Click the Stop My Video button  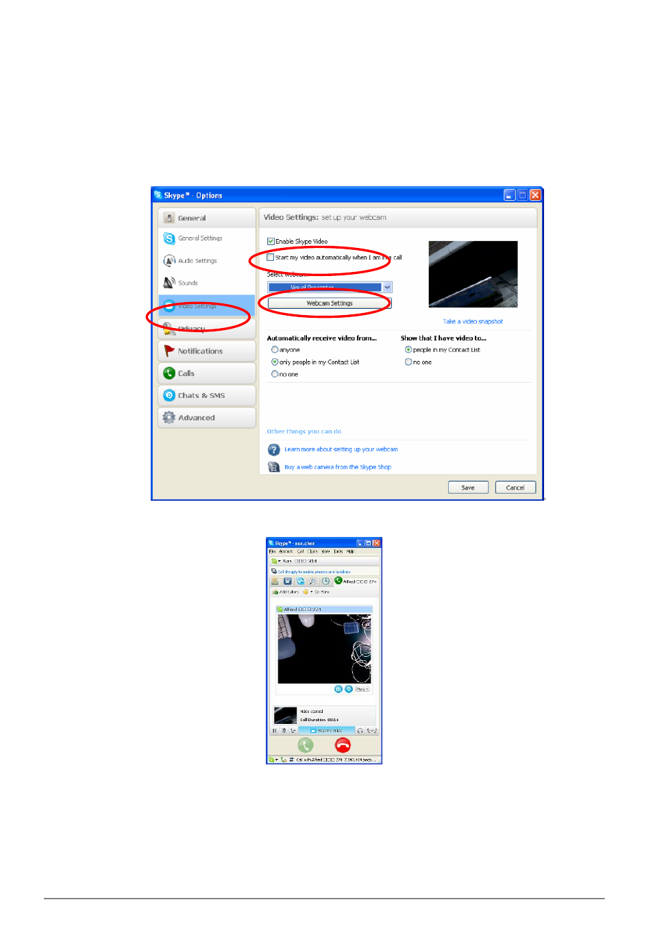coord(327,731)
